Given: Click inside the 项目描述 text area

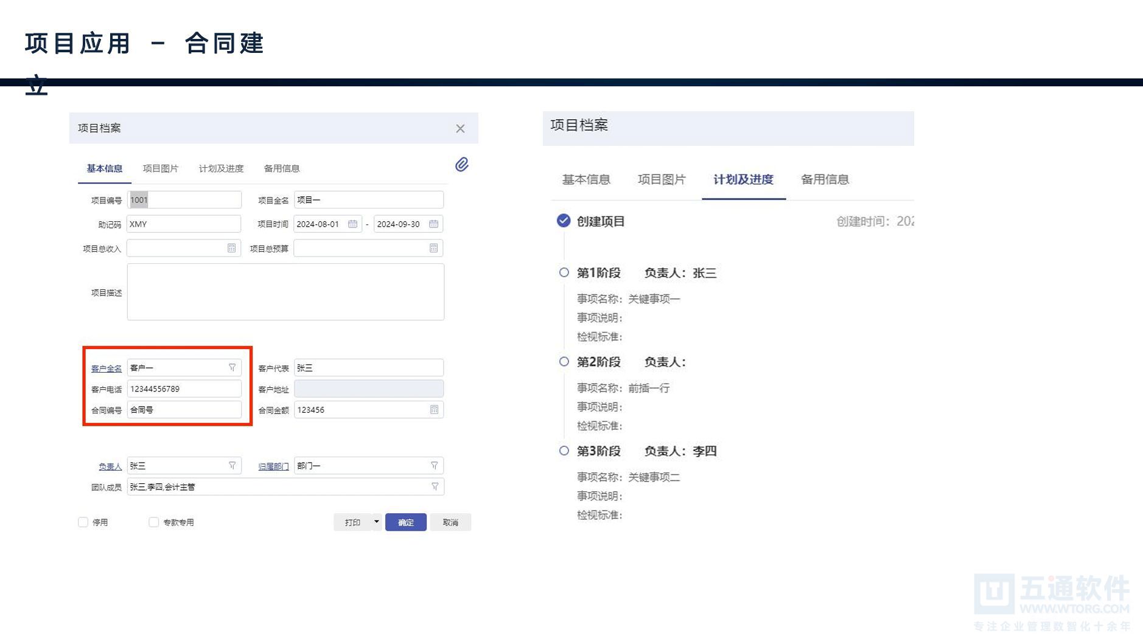Looking at the screenshot, I should (285, 292).
